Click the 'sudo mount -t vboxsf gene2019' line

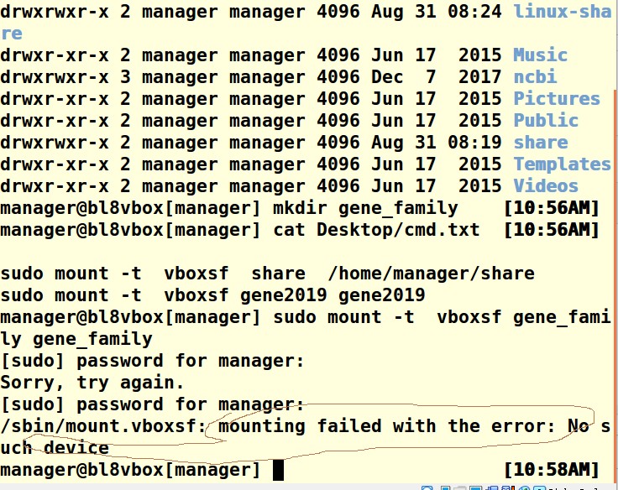coord(212,295)
